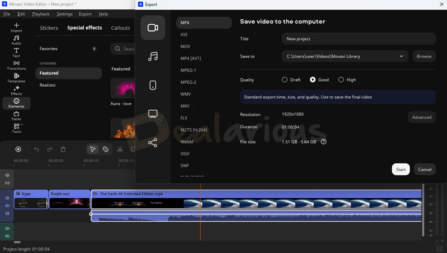This screenshot has height=253, width=447.
Task: Open the Tools panel
Action: (x=16, y=128)
